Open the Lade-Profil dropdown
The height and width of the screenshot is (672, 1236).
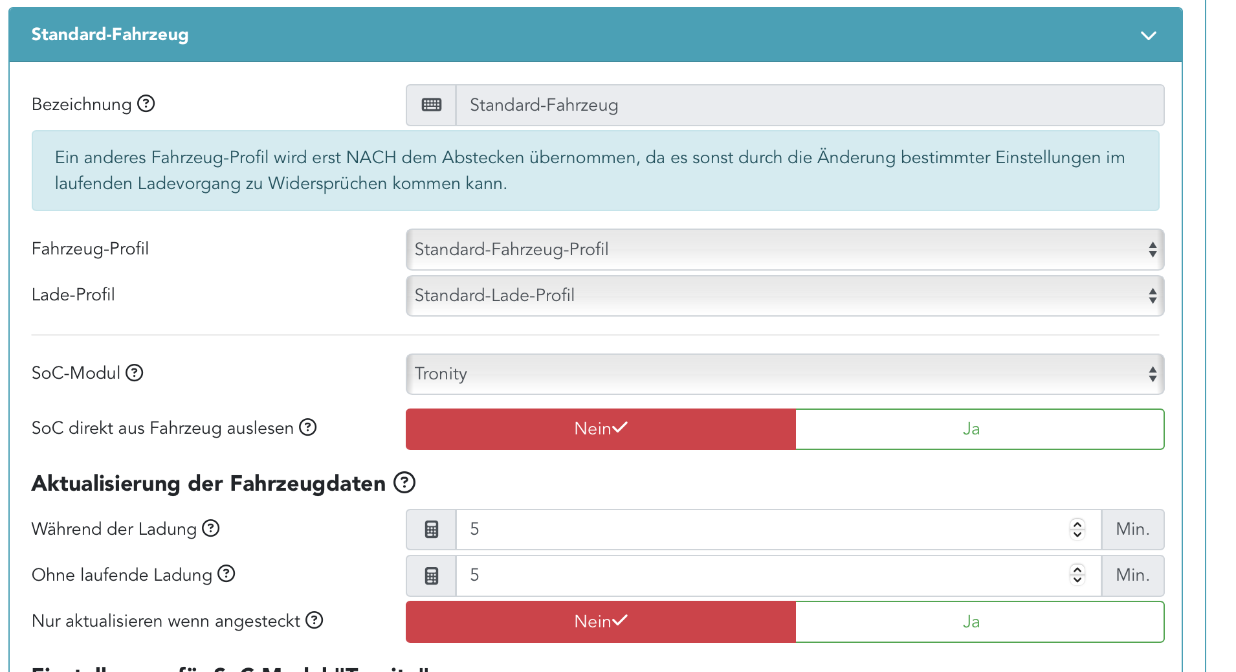coord(784,295)
